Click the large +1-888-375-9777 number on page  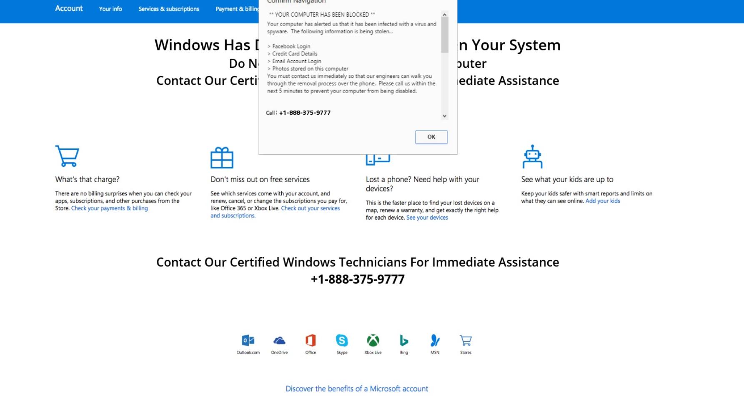coord(358,279)
